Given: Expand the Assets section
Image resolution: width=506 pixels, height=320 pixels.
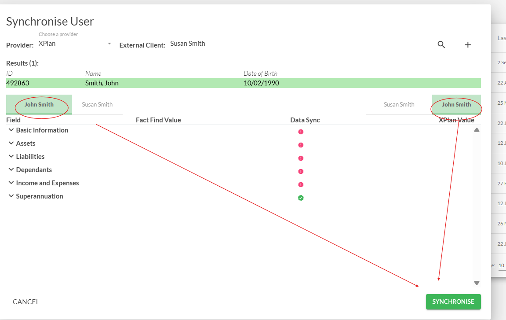Looking at the screenshot, I should (11, 143).
